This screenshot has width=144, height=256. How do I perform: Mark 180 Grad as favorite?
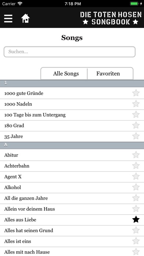(x=136, y=125)
